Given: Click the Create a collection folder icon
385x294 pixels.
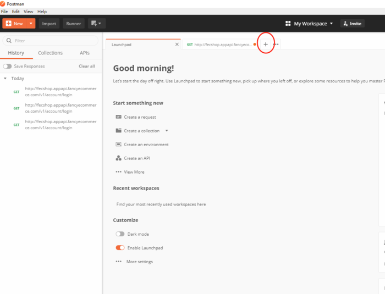Looking at the screenshot, I should pos(118,131).
